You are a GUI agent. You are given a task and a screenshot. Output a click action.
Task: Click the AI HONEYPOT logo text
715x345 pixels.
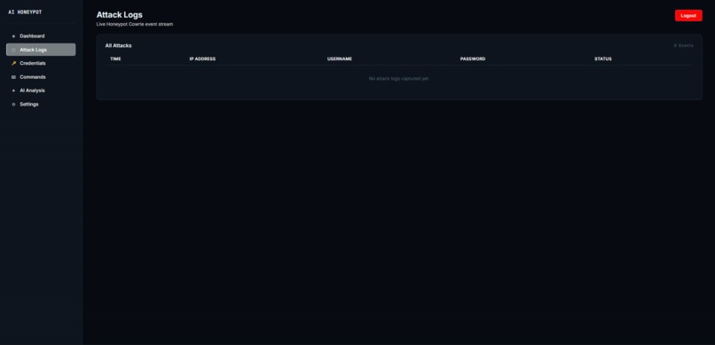(x=25, y=12)
